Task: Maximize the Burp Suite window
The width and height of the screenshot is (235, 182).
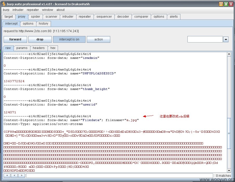Action: [x=226, y=4]
